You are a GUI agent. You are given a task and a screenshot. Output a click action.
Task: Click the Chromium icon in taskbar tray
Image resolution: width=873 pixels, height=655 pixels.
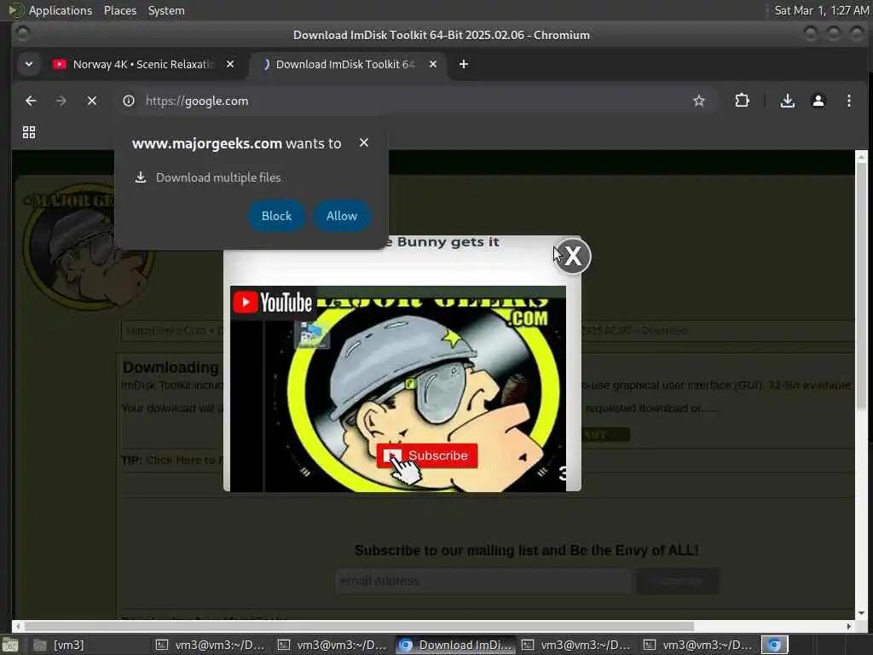(x=774, y=645)
